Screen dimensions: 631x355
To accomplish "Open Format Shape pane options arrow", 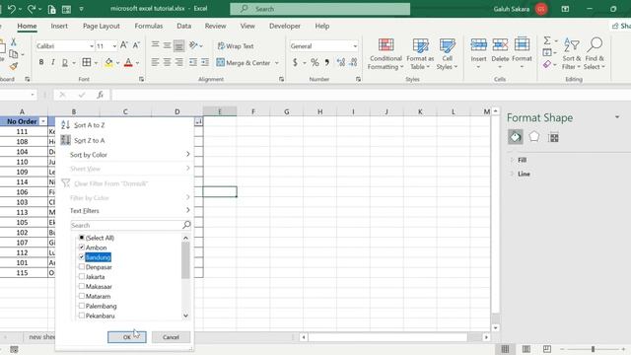I will [x=617, y=117].
